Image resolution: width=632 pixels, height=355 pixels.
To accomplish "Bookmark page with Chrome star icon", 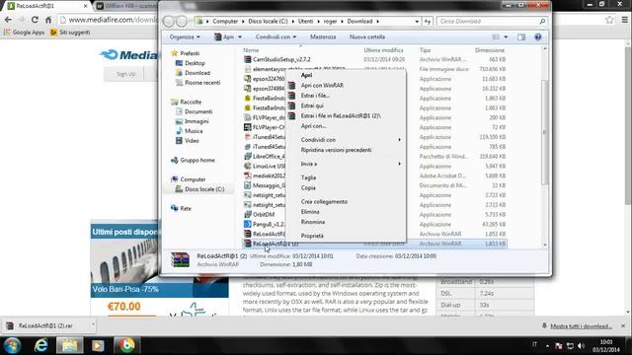I will [609, 20].
